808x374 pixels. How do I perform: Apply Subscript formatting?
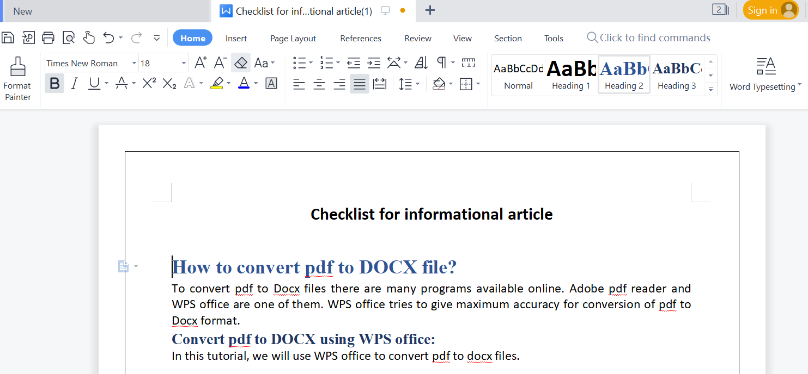[x=169, y=84]
